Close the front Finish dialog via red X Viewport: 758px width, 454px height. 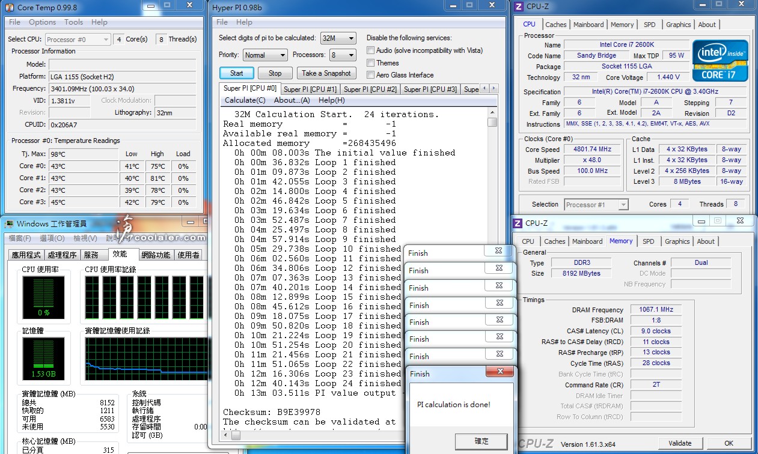(x=499, y=372)
